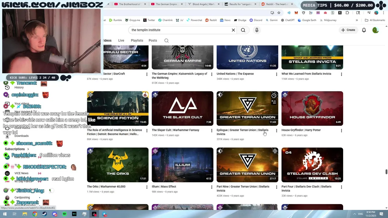The height and width of the screenshot is (218, 388).
Task: Open Downloads in YouTube sidebar
Action: coord(17,136)
